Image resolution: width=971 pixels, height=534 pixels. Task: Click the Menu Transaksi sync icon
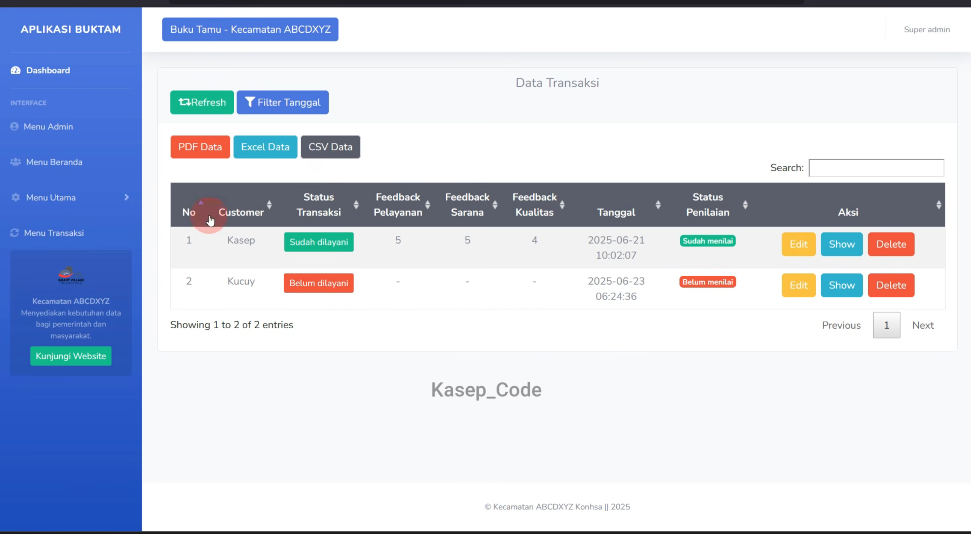coord(14,233)
